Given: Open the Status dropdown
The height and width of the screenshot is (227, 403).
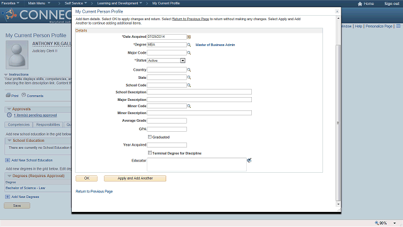Looking at the screenshot, I should (x=183, y=61).
